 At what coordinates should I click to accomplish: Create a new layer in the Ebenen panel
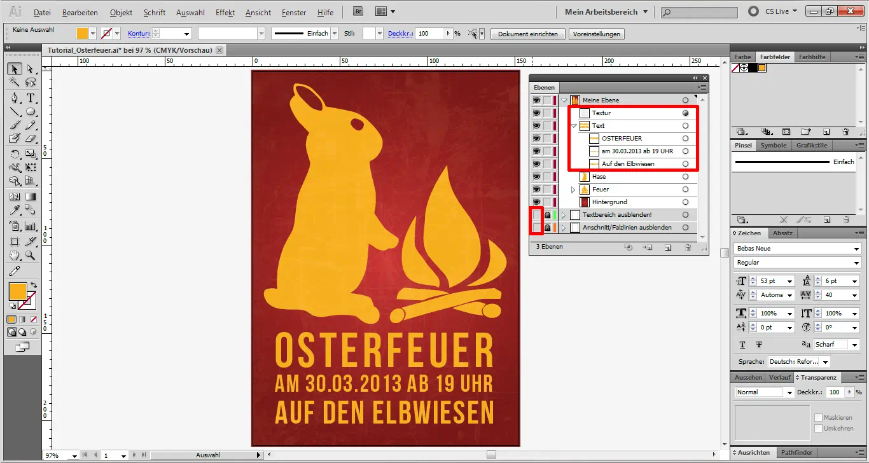(x=668, y=246)
